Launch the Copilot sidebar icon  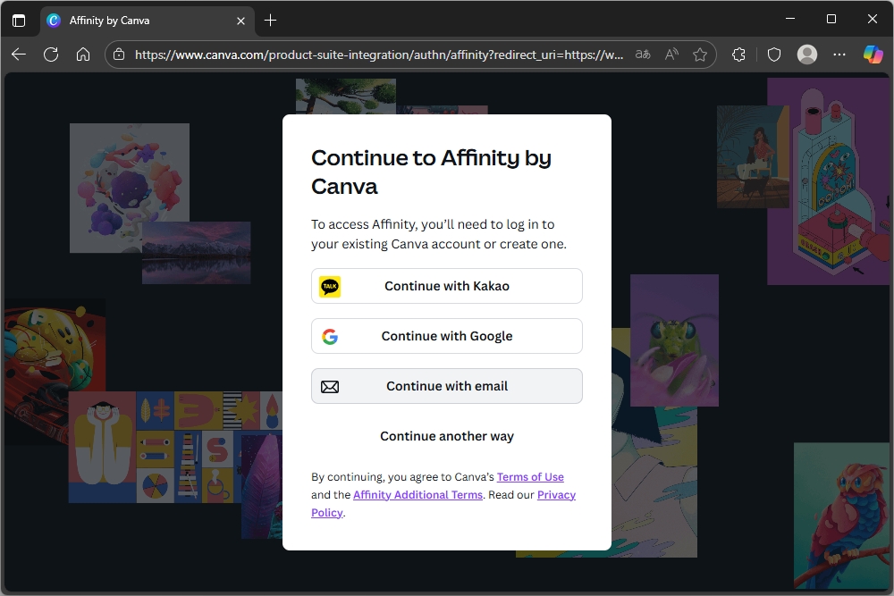[x=873, y=55]
